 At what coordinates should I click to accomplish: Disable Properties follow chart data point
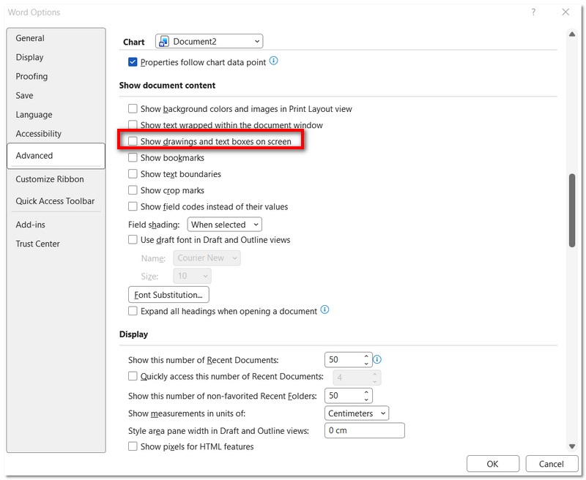click(133, 62)
